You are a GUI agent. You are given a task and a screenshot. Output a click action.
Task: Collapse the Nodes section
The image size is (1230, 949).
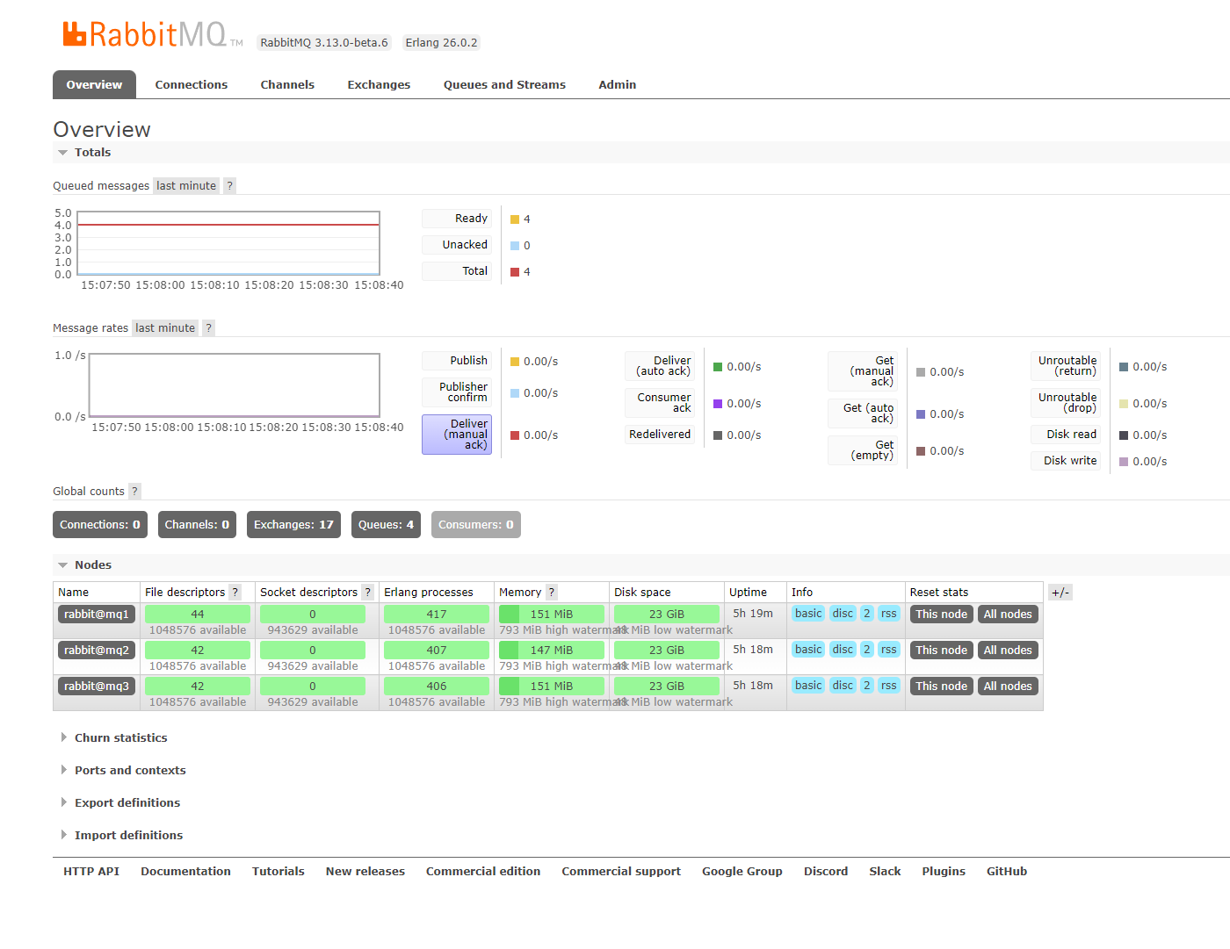[x=92, y=565]
